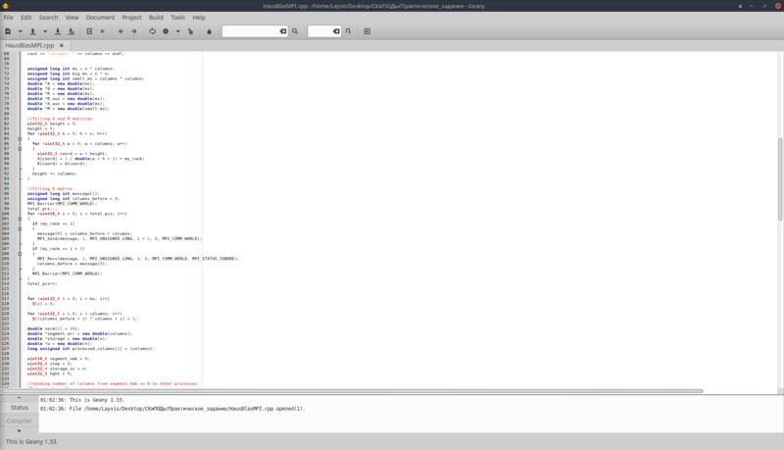Clear the go-to-line field
The width and height of the screenshot is (784, 450).
coord(336,31)
